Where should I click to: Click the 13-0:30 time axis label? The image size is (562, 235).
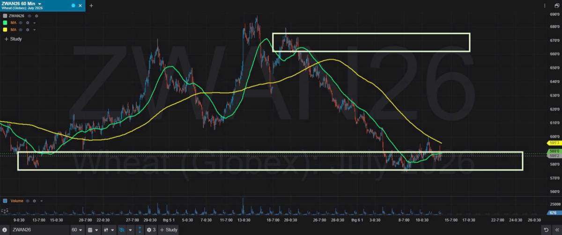point(243,220)
